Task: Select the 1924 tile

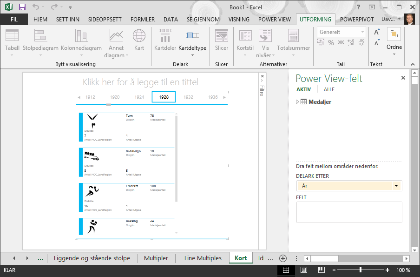Action: (x=139, y=97)
